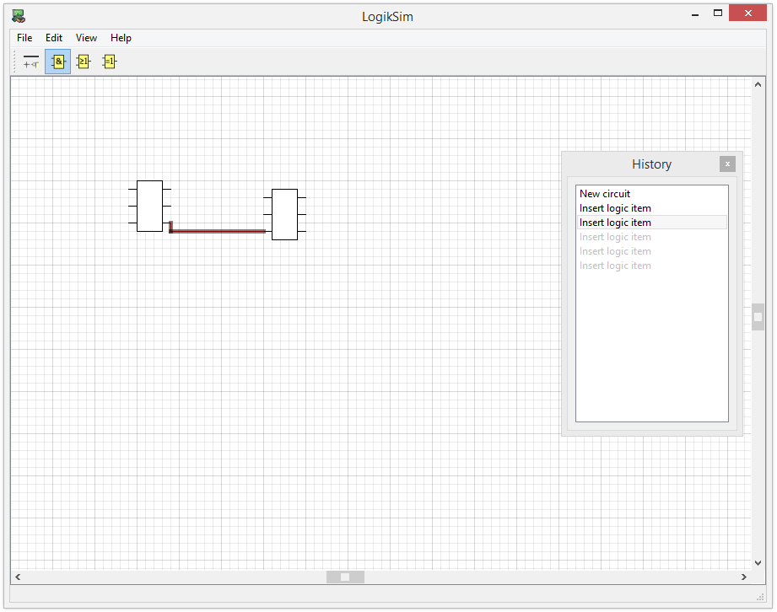Redo to the last greyed-out history entry

(x=615, y=266)
